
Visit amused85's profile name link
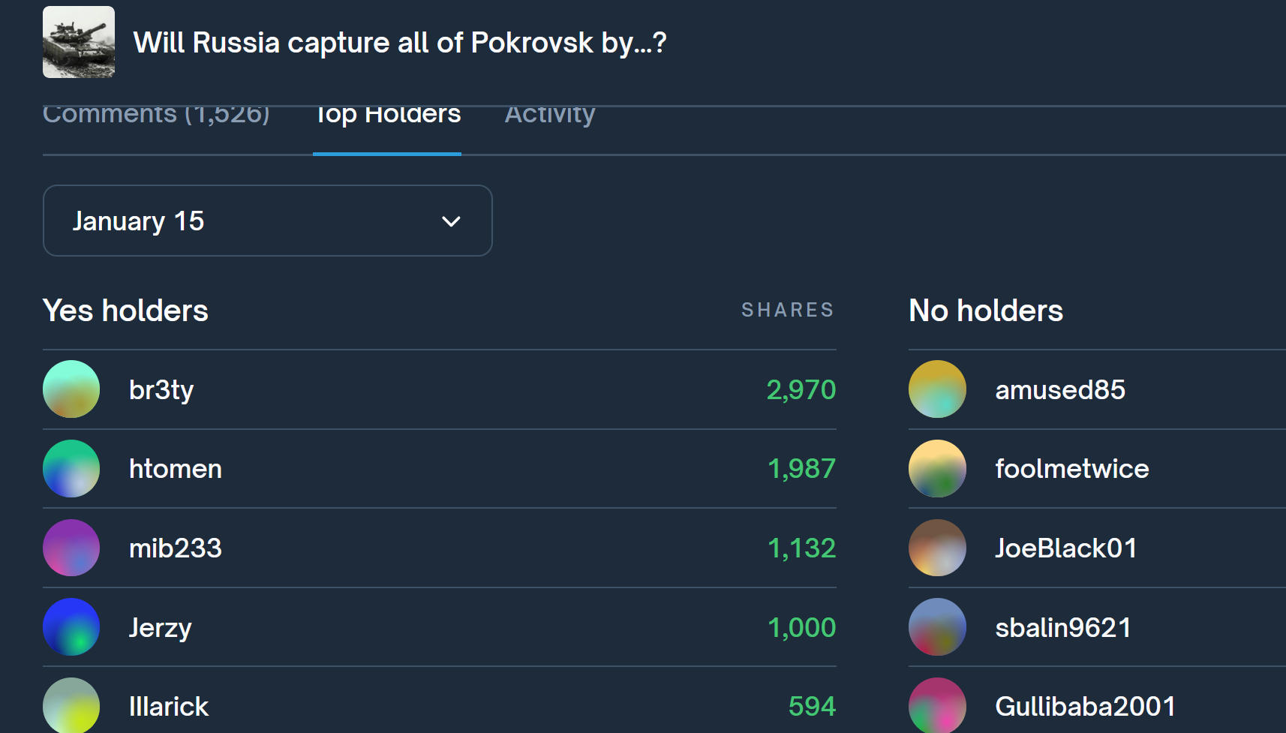(1059, 390)
